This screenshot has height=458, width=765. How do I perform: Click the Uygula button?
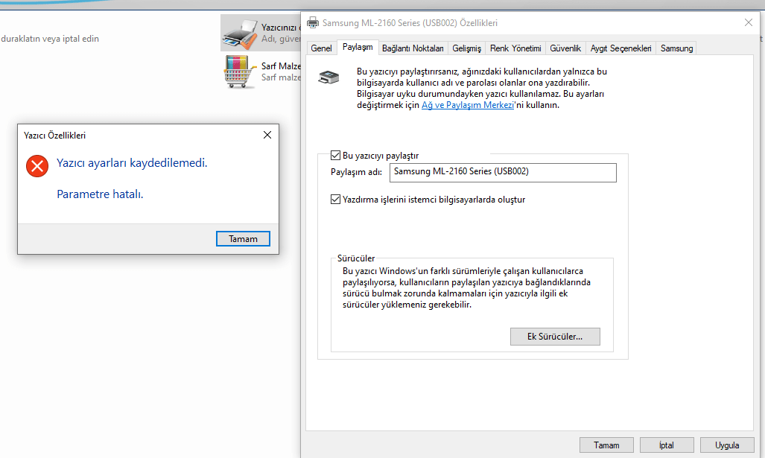click(x=727, y=445)
